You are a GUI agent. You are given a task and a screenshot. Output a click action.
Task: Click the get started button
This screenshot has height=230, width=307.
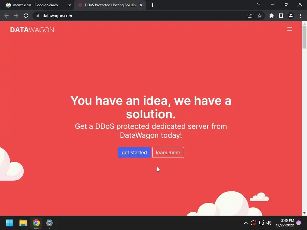tap(134, 152)
